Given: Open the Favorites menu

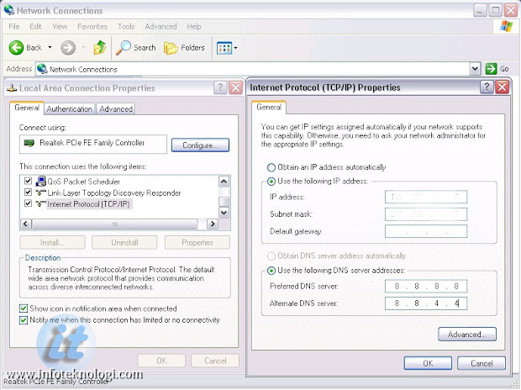Looking at the screenshot, I should (92, 26).
